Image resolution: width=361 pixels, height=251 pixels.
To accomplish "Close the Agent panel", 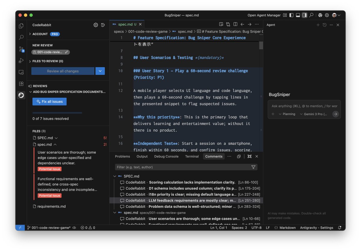I will point(338,25).
